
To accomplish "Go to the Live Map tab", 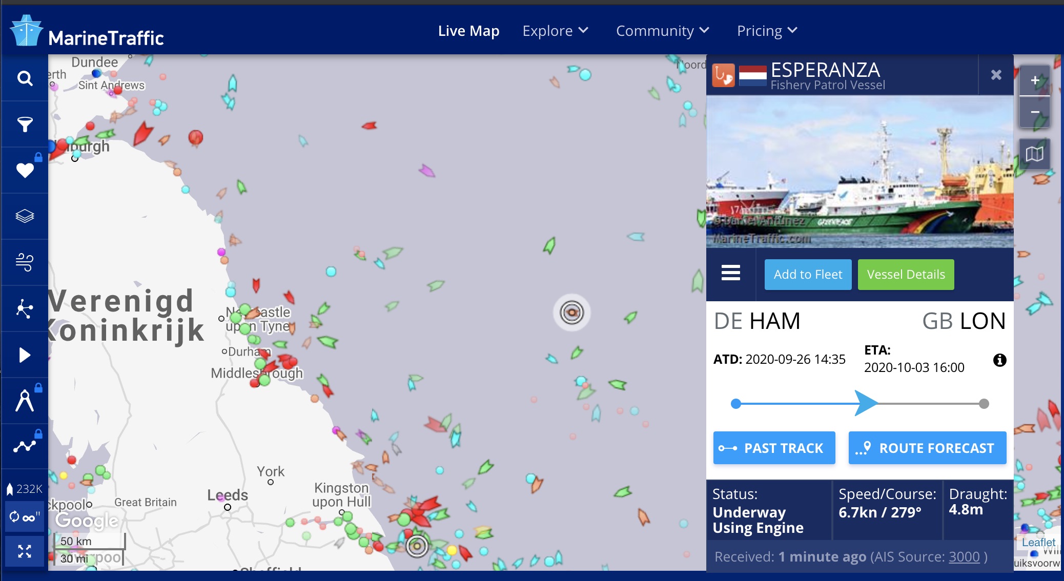I will click(x=468, y=31).
